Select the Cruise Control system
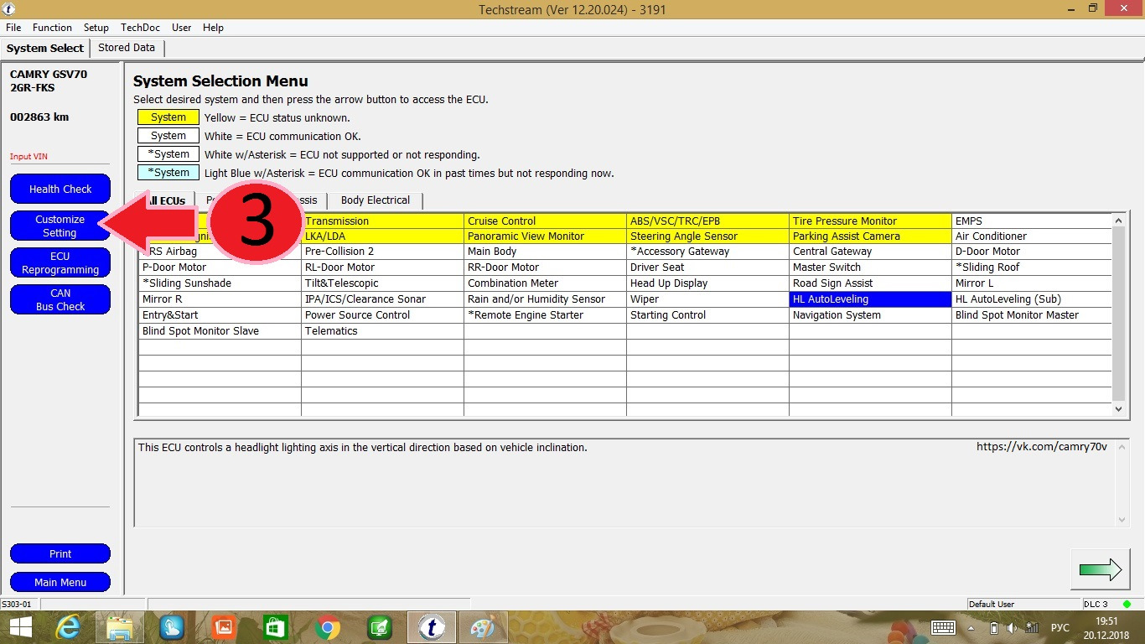Viewport: 1145px width, 644px height. click(x=545, y=221)
